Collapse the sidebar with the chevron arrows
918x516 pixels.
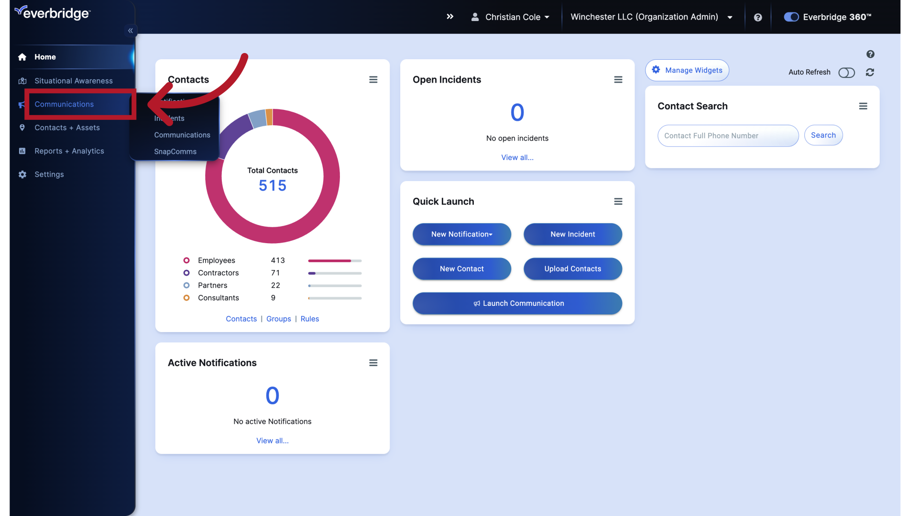[x=130, y=31]
